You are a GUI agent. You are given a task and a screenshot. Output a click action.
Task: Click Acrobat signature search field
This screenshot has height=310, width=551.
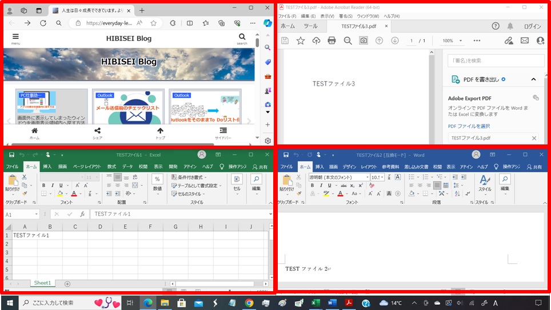(x=496, y=61)
